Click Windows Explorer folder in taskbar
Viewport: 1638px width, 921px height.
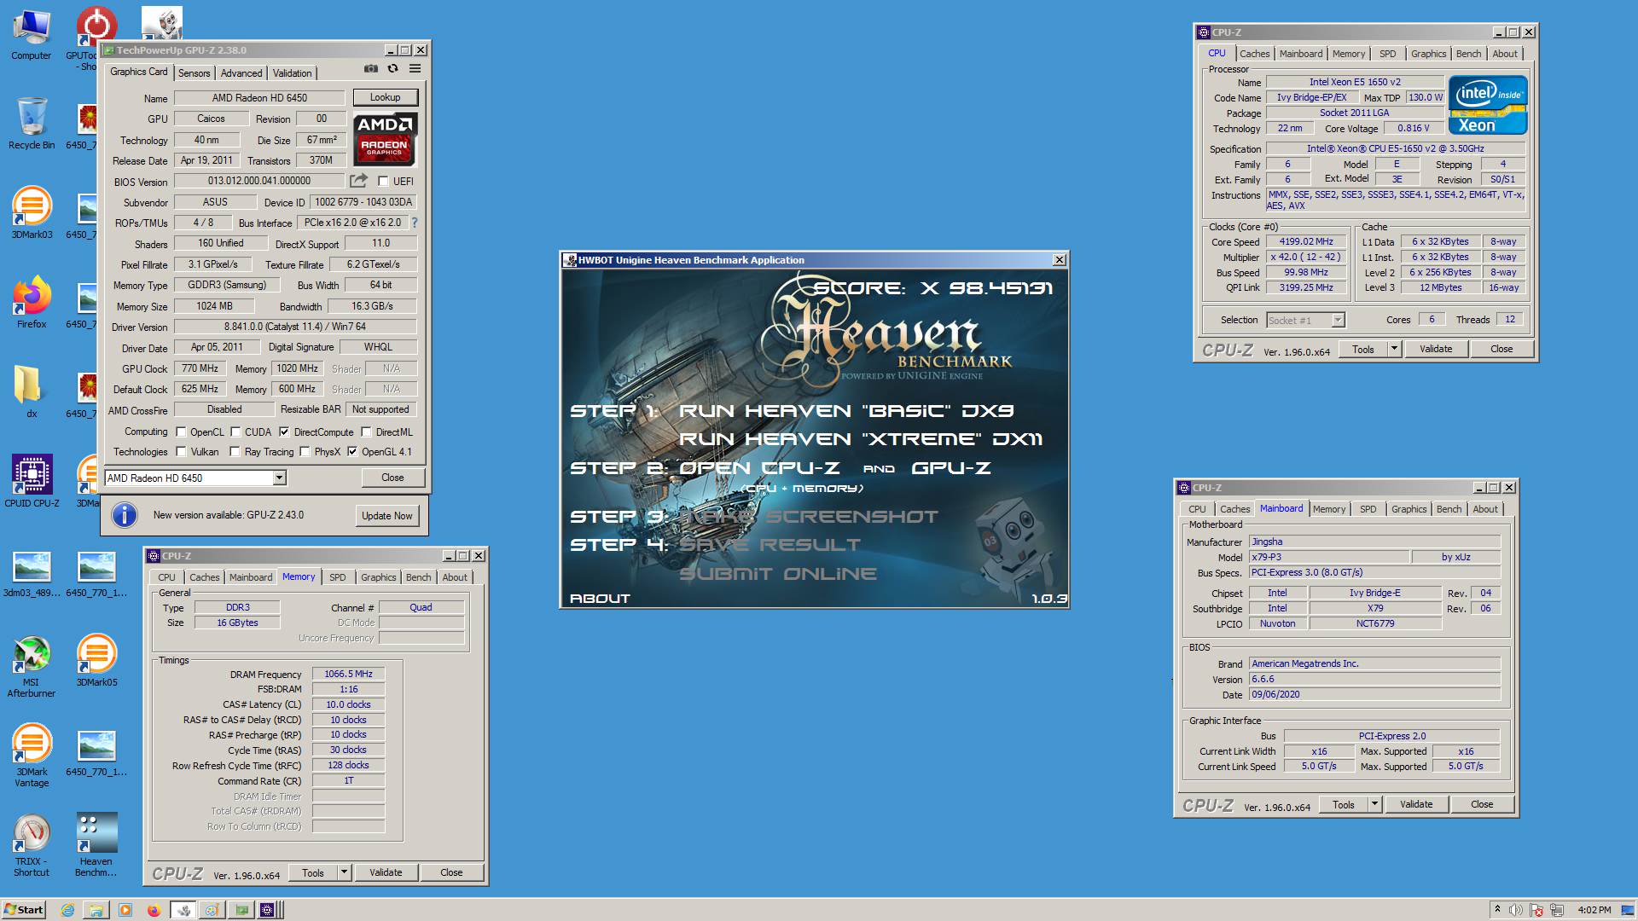coord(96,910)
